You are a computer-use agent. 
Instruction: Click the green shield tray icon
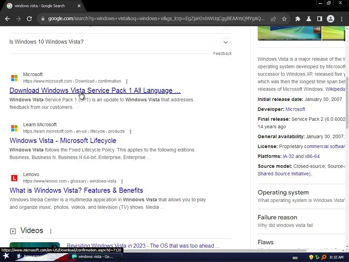click(317, 257)
